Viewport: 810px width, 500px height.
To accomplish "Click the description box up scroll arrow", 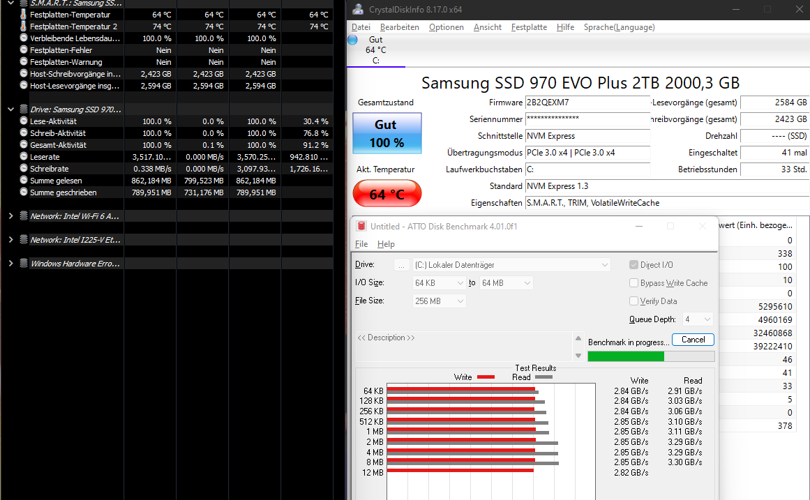I will tap(578, 338).
